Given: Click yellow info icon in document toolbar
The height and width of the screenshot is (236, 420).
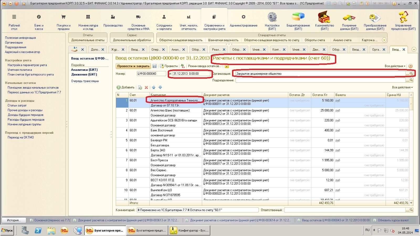Looking at the screenshot, I should point(227,66).
